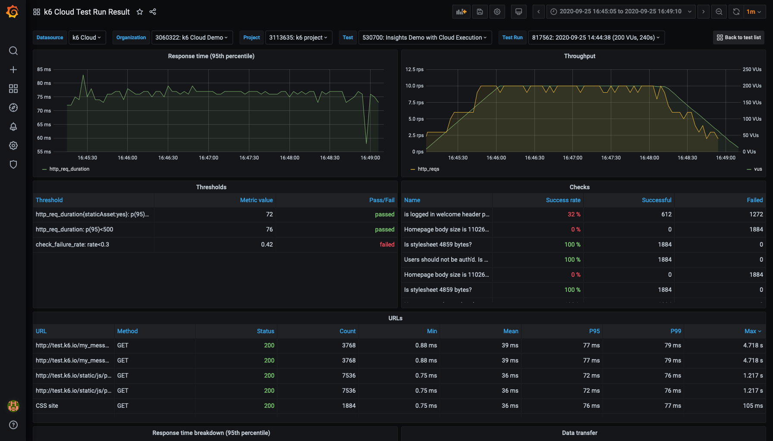The image size is (773, 441).
Task: Sort Checks by Failed column
Action: coord(755,200)
